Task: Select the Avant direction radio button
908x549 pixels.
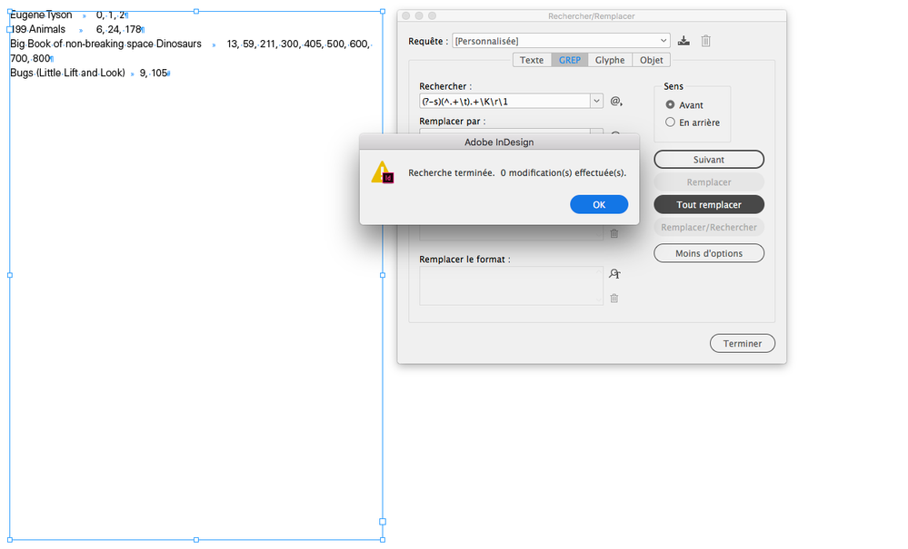Action: tap(670, 104)
